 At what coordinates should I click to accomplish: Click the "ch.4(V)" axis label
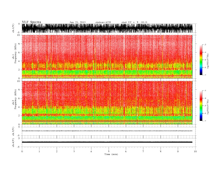[13, 142]
